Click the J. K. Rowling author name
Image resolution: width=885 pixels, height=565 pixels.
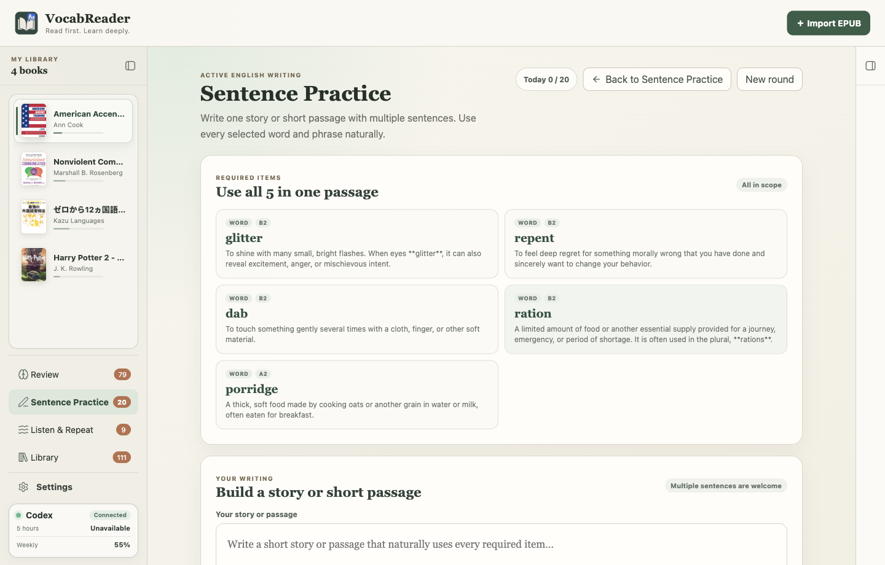[73, 268]
